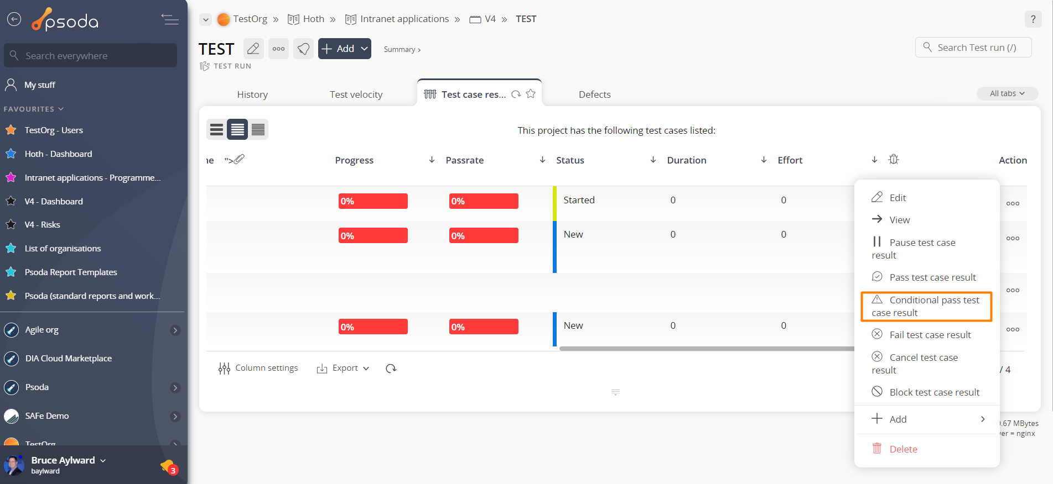
Task: Refresh the table using the reload icon
Action: 391,369
